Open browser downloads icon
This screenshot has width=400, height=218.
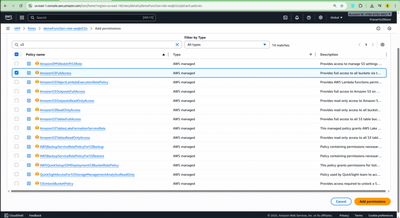pyautogui.click(x=372, y=5)
